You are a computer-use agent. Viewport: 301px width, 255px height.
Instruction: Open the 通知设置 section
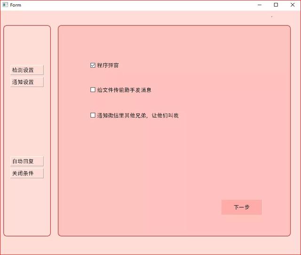(x=27, y=82)
